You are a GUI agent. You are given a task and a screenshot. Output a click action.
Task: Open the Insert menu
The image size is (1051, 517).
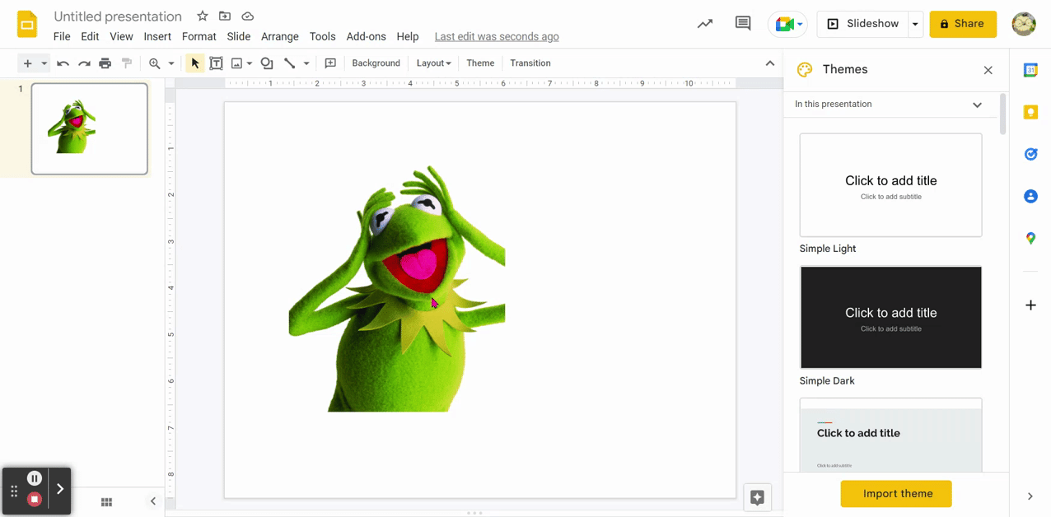(x=157, y=36)
